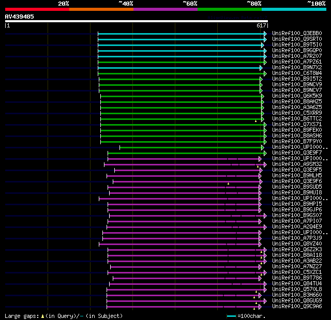Viewport: 331px width, 320px height.
Task: Select the UniRef100_B9GS07 label
Action: pyautogui.click(x=297, y=216)
